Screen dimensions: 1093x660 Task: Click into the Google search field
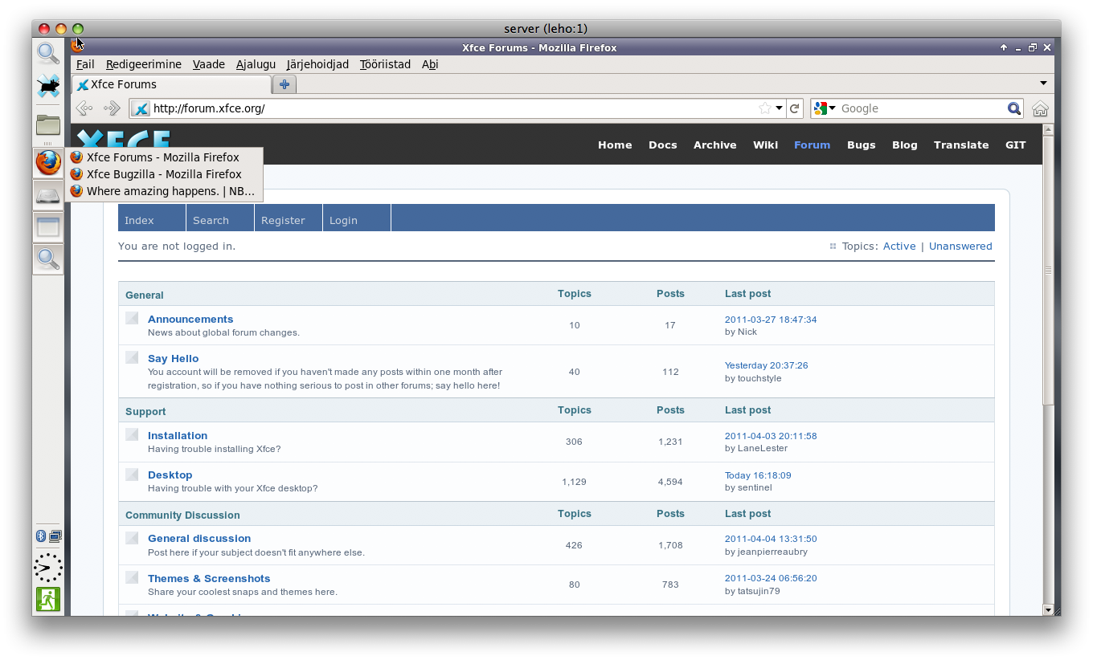(920, 108)
